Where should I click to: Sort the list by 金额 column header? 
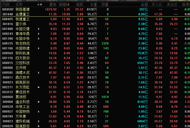click(144, 5)
